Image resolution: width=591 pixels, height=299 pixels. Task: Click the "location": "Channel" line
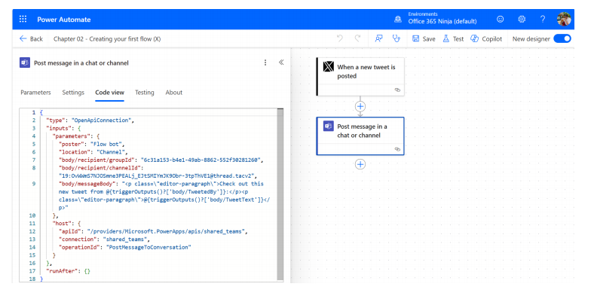(x=93, y=152)
